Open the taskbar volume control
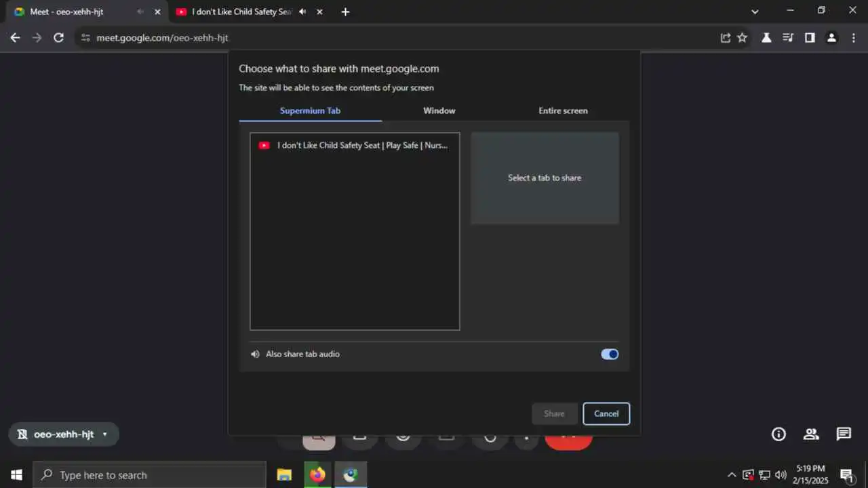 (x=781, y=475)
